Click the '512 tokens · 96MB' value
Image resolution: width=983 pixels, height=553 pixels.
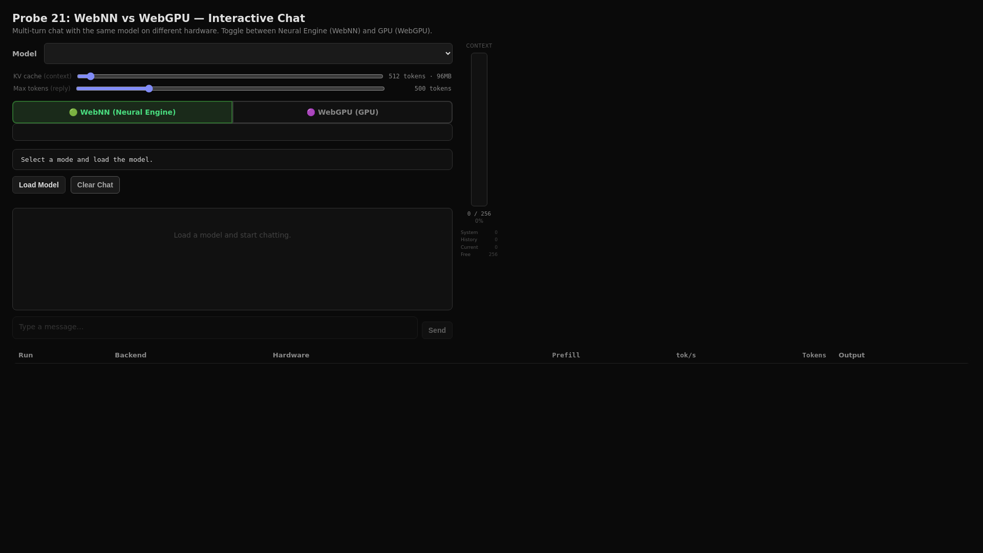tap(420, 76)
